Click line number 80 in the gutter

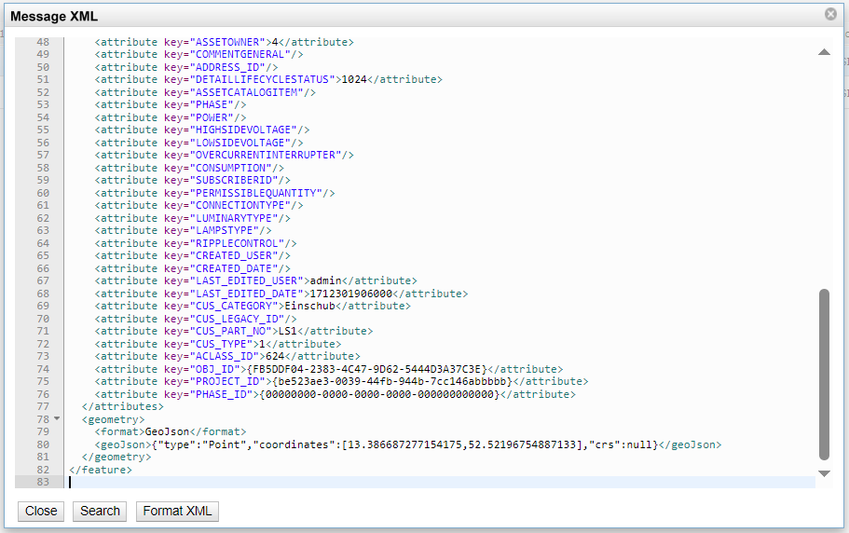pyautogui.click(x=43, y=444)
